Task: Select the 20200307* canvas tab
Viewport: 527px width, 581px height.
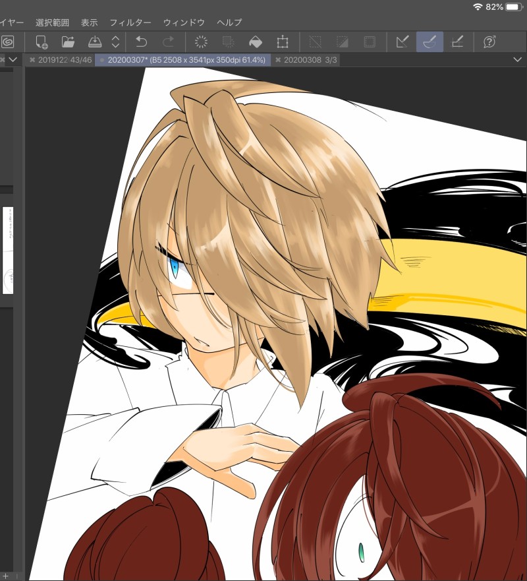Action: click(183, 60)
